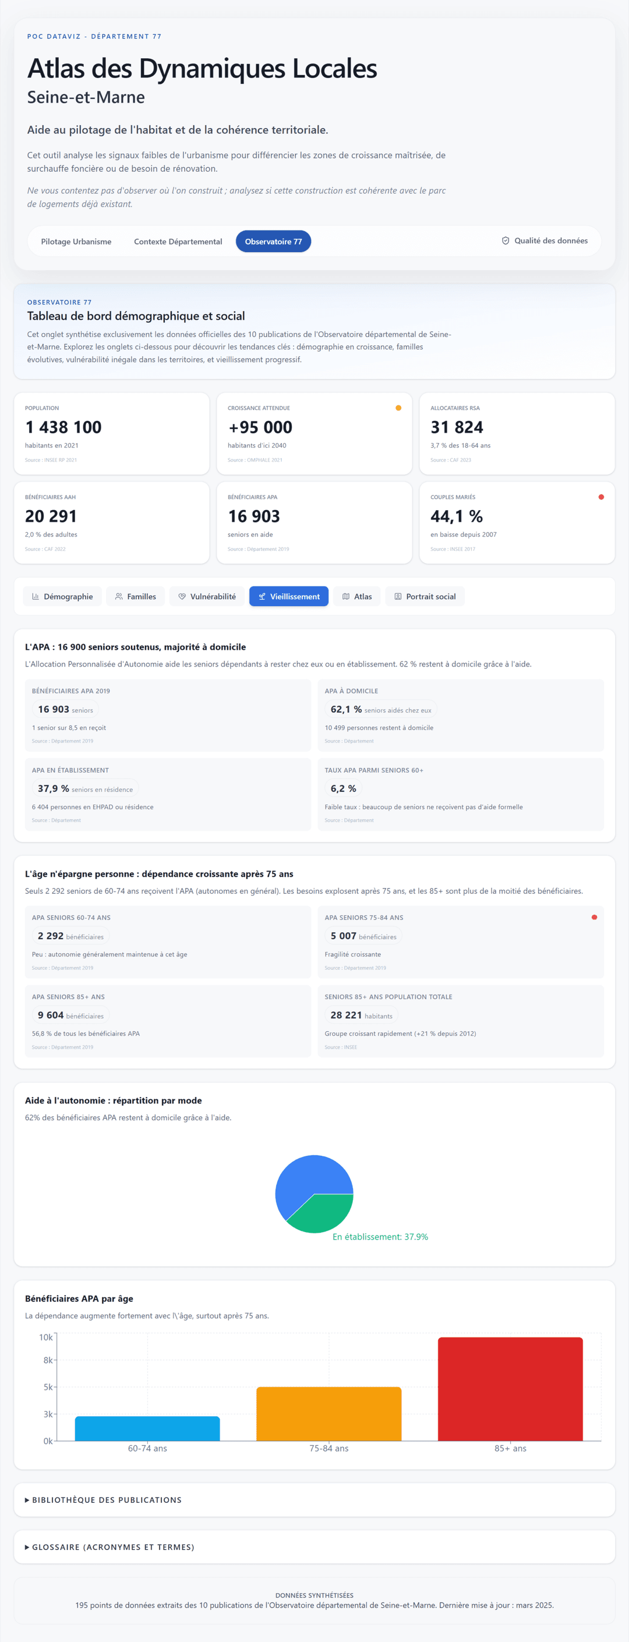Click the 37,9 % seniors en résidence value

86,788
